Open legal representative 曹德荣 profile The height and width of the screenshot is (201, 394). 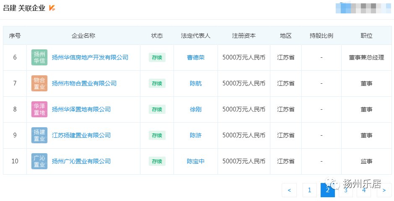[x=196, y=57]
